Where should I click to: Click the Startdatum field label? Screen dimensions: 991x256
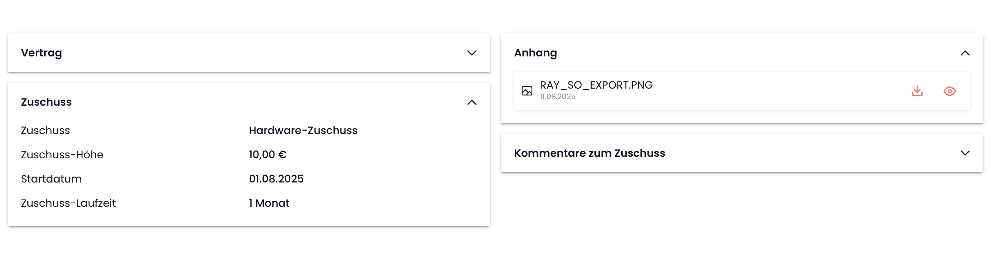pos(51,179)
